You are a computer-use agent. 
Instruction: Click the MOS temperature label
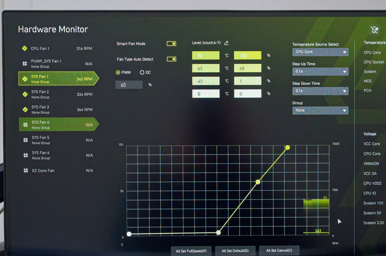(x=368, y=81)
